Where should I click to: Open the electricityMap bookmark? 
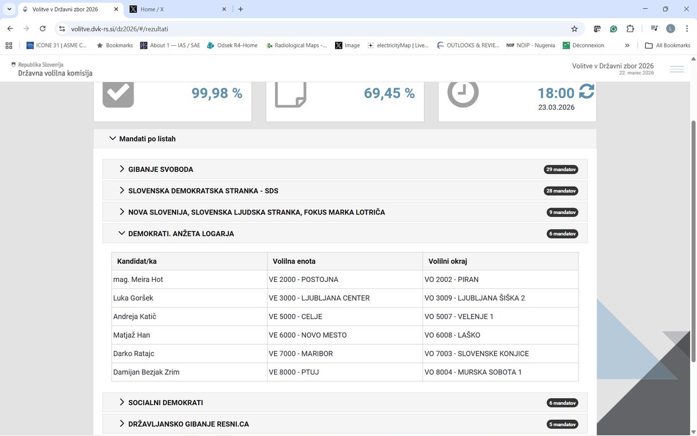[x=397, y=45]
